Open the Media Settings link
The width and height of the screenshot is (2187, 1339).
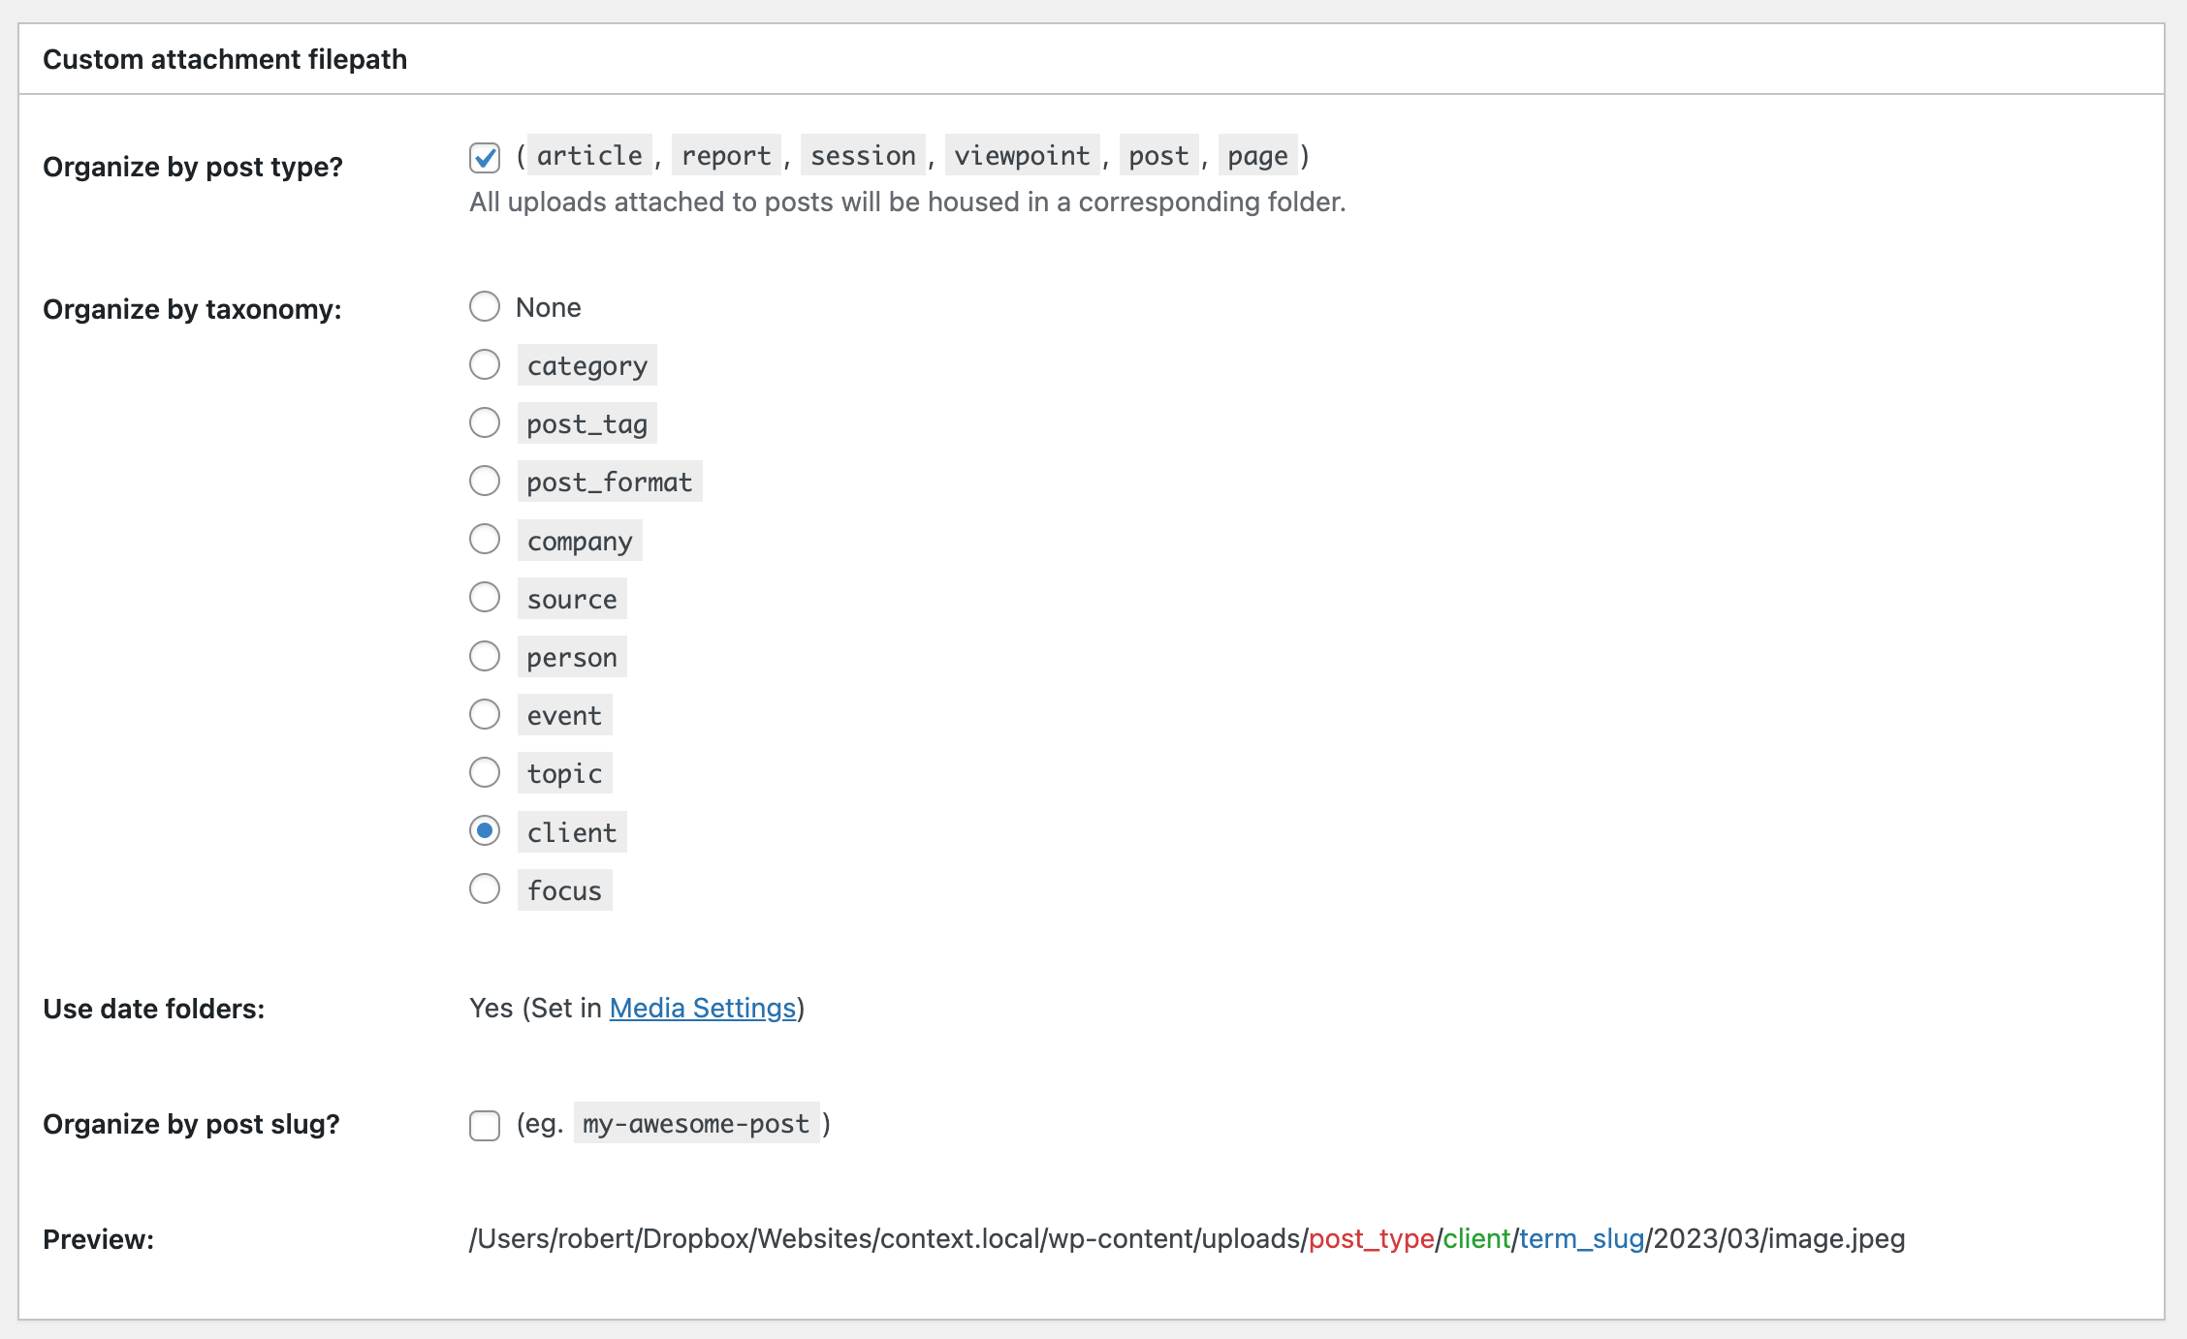[702, 1008]
